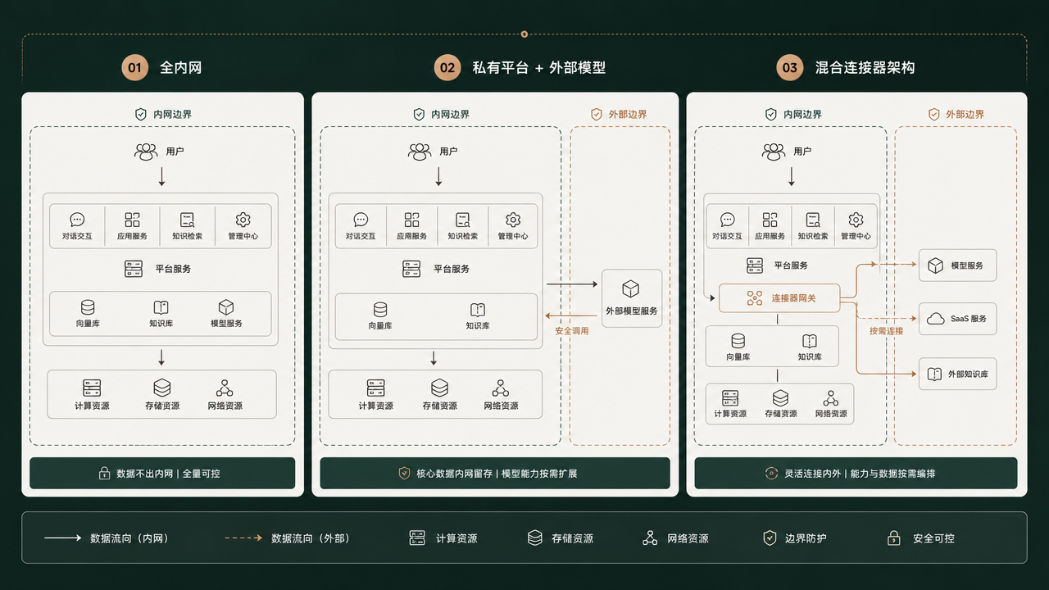Click the 对话交互 chat icon in the 全内网 panel

77,220
